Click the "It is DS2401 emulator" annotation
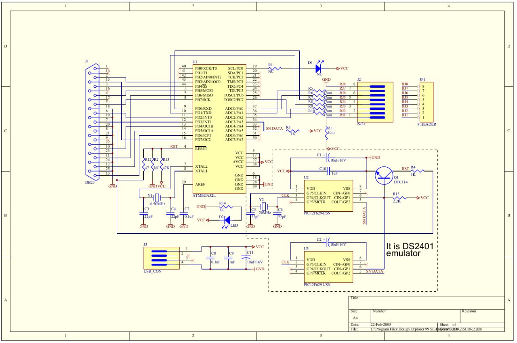 [410, 249]
